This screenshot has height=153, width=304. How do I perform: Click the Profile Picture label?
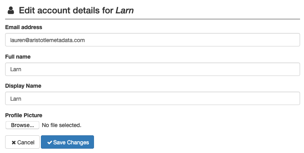tap(24, 115)
